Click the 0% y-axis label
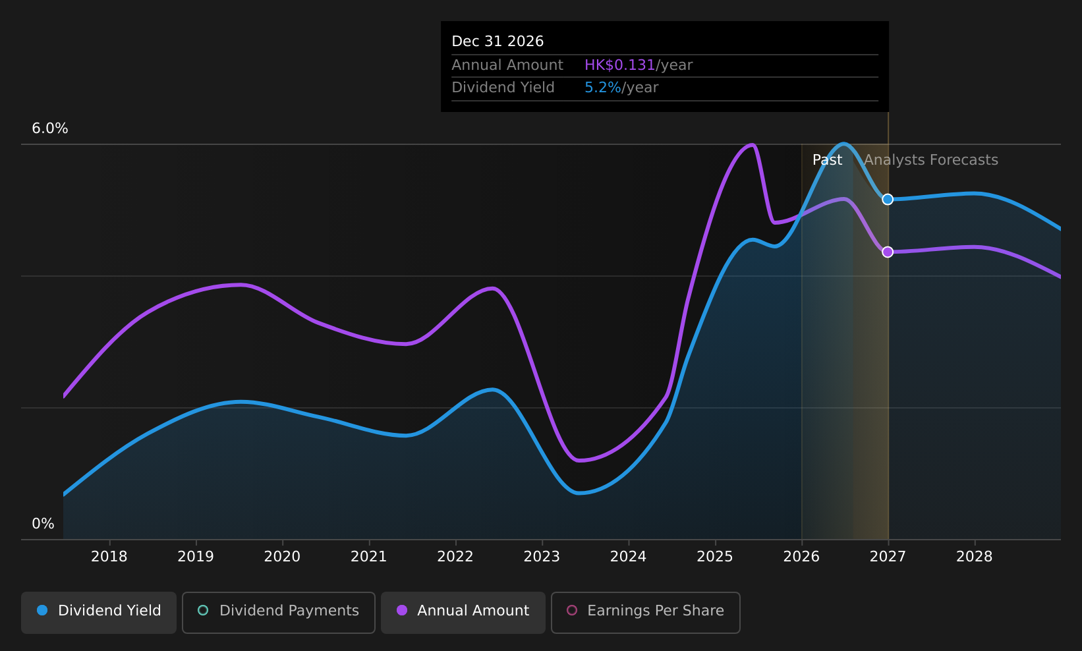This screenshot has width=1082, height=651. click(x=43, y=524)
